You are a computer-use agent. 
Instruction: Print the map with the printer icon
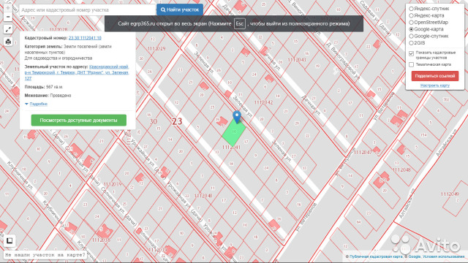[8, 42]
